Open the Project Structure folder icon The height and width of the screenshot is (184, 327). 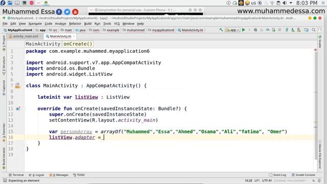pos(307,30)
